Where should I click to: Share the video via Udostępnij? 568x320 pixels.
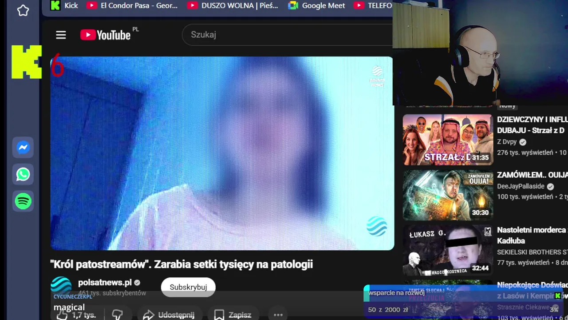pyautogui.click(x=169, y=315)
